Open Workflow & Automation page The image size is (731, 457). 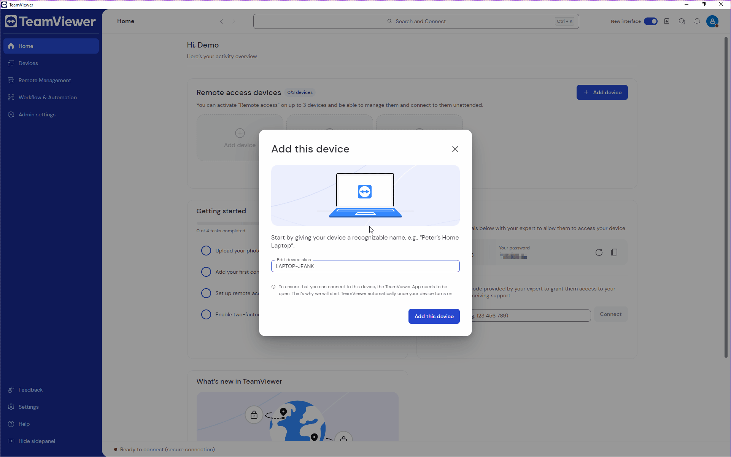tap(48, 97)
